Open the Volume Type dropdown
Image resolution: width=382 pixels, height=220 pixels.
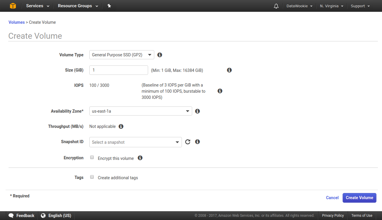122,55
